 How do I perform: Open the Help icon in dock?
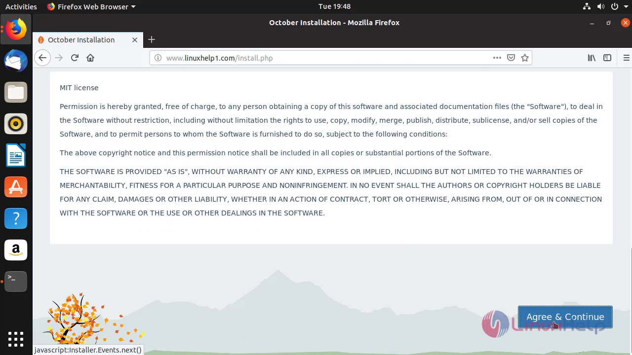click(16, 218)
